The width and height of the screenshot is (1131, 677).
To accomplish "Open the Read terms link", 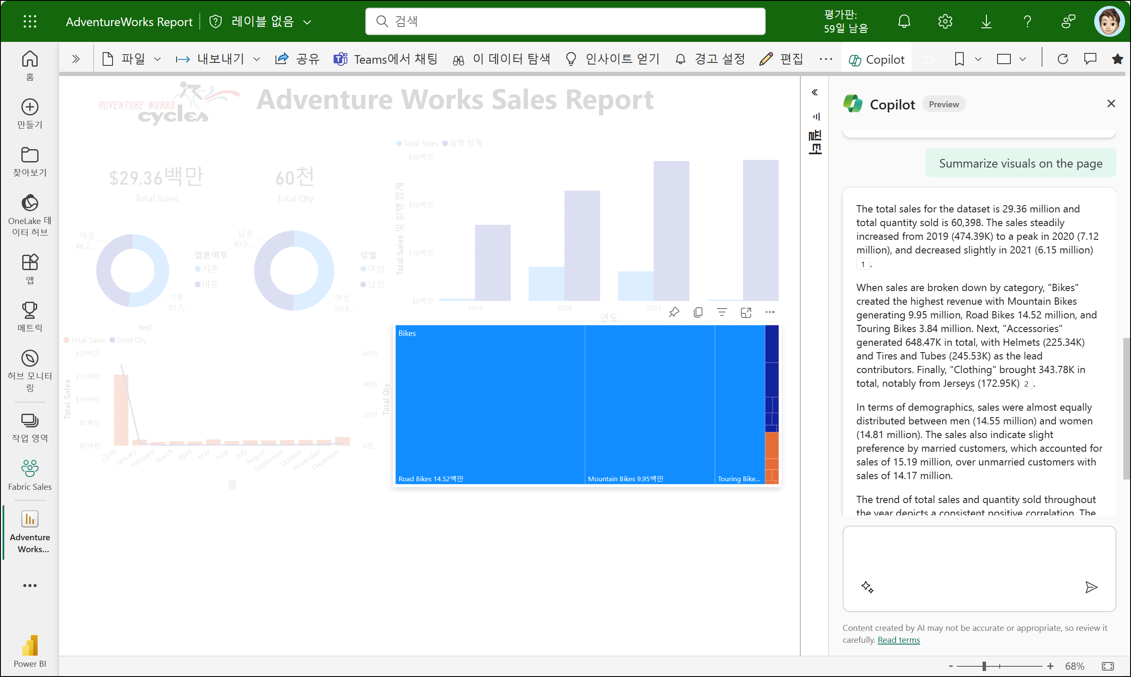I will tap(898, 639).
